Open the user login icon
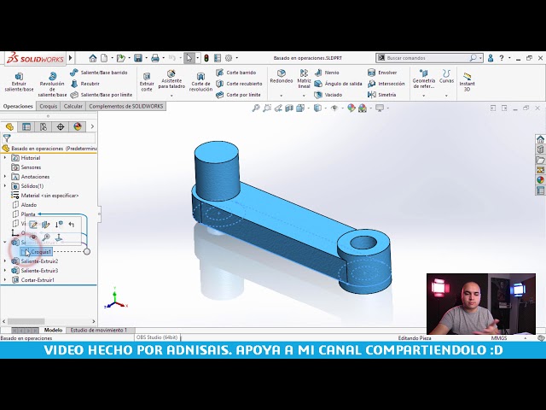 coord(491,58)
